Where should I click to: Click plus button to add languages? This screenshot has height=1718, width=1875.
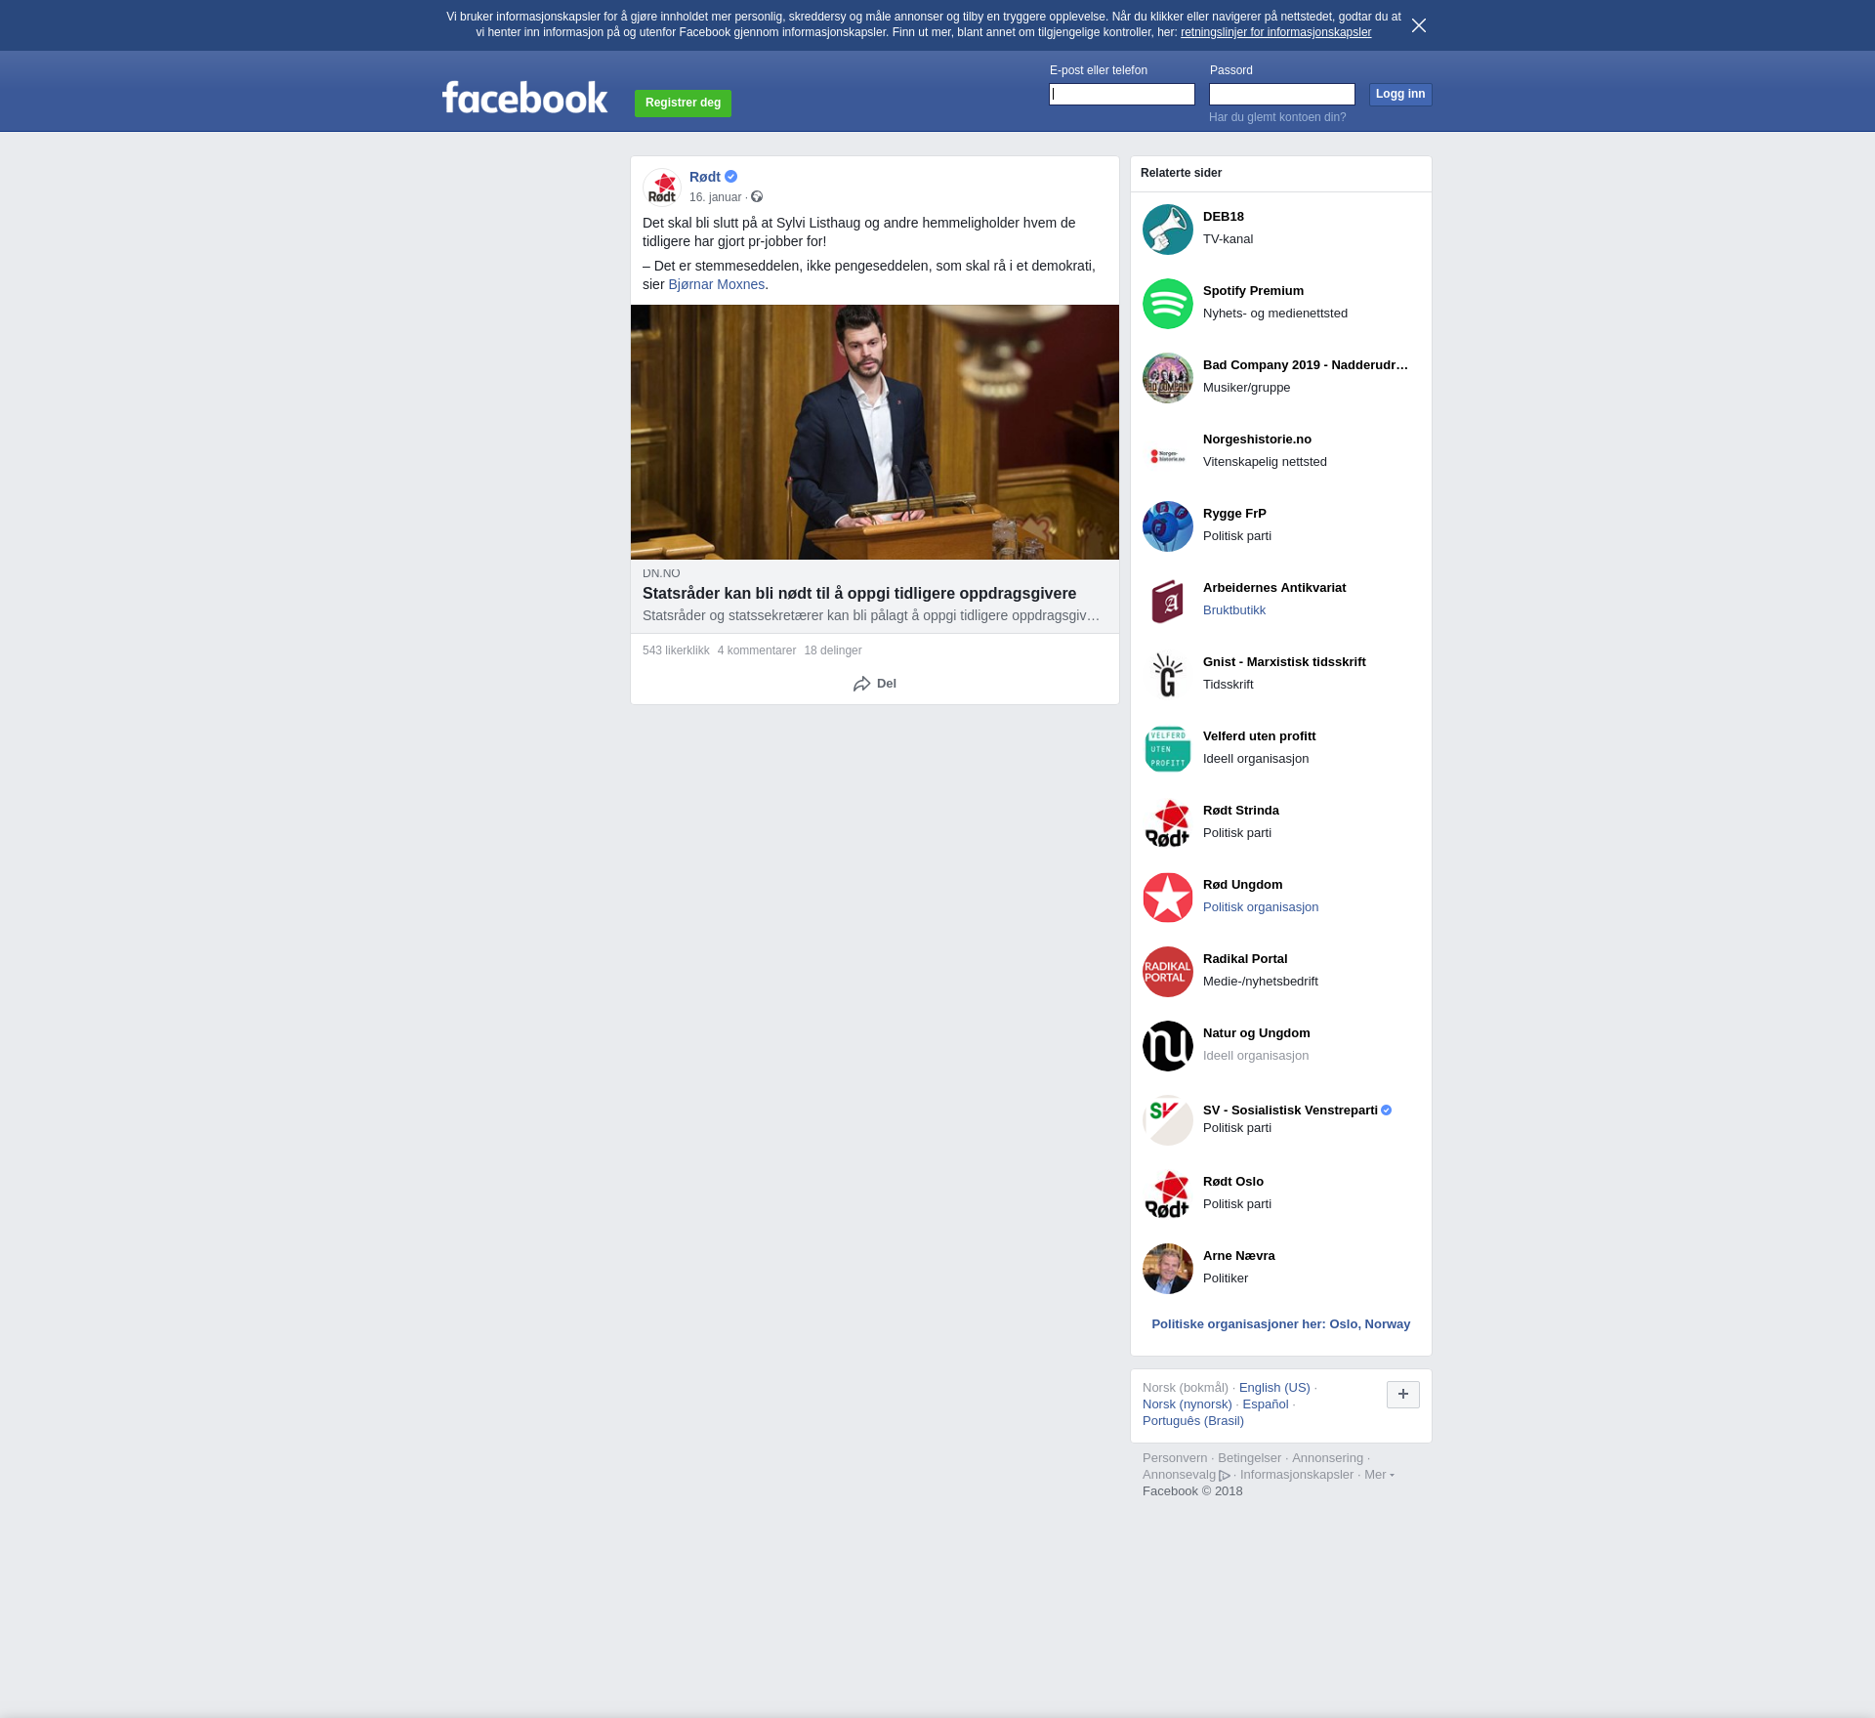pyautogui.click(x=1403, y=1395)
